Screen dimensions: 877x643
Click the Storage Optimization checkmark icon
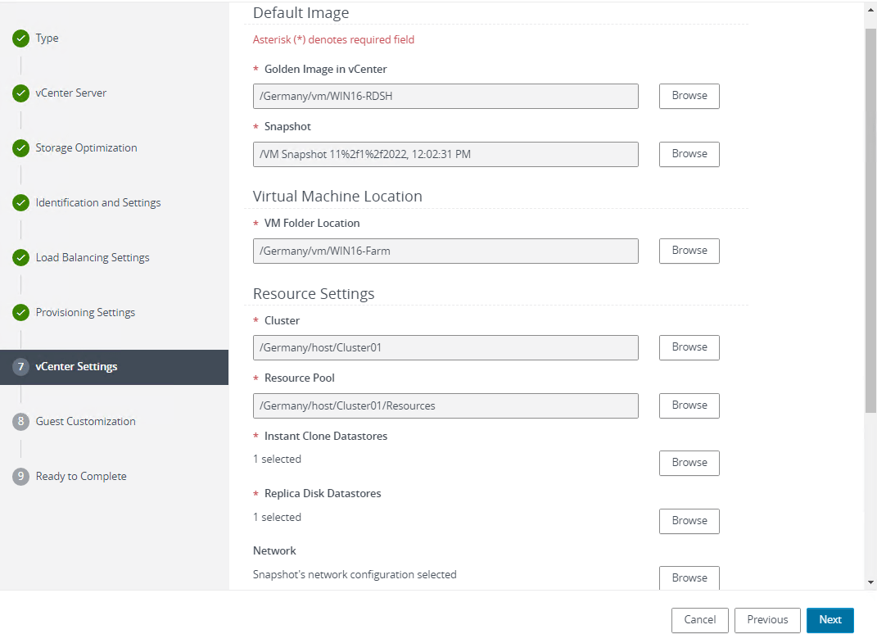pyautogui.click(x=20, y=147)
